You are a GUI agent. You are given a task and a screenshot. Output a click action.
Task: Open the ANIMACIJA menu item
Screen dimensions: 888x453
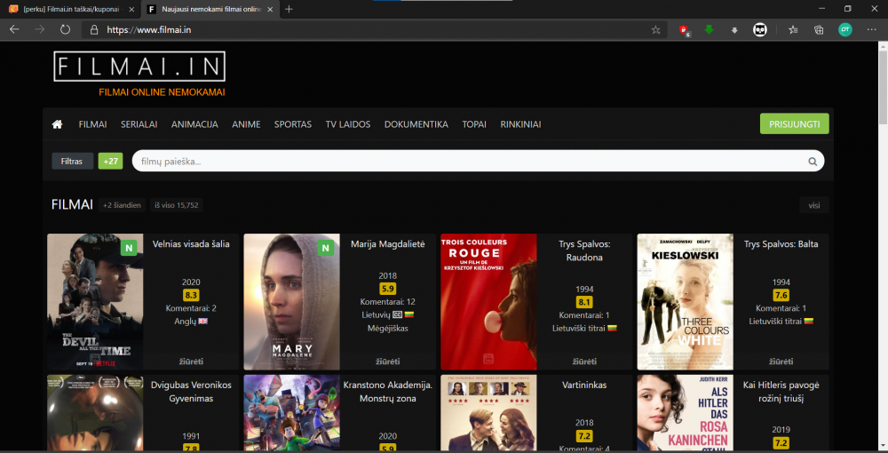pyautogui.click(x=194, y=124)
